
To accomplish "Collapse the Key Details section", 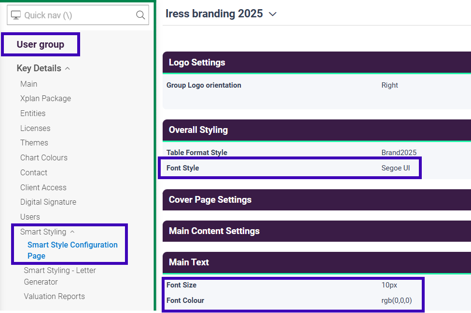I will [68, 68].
